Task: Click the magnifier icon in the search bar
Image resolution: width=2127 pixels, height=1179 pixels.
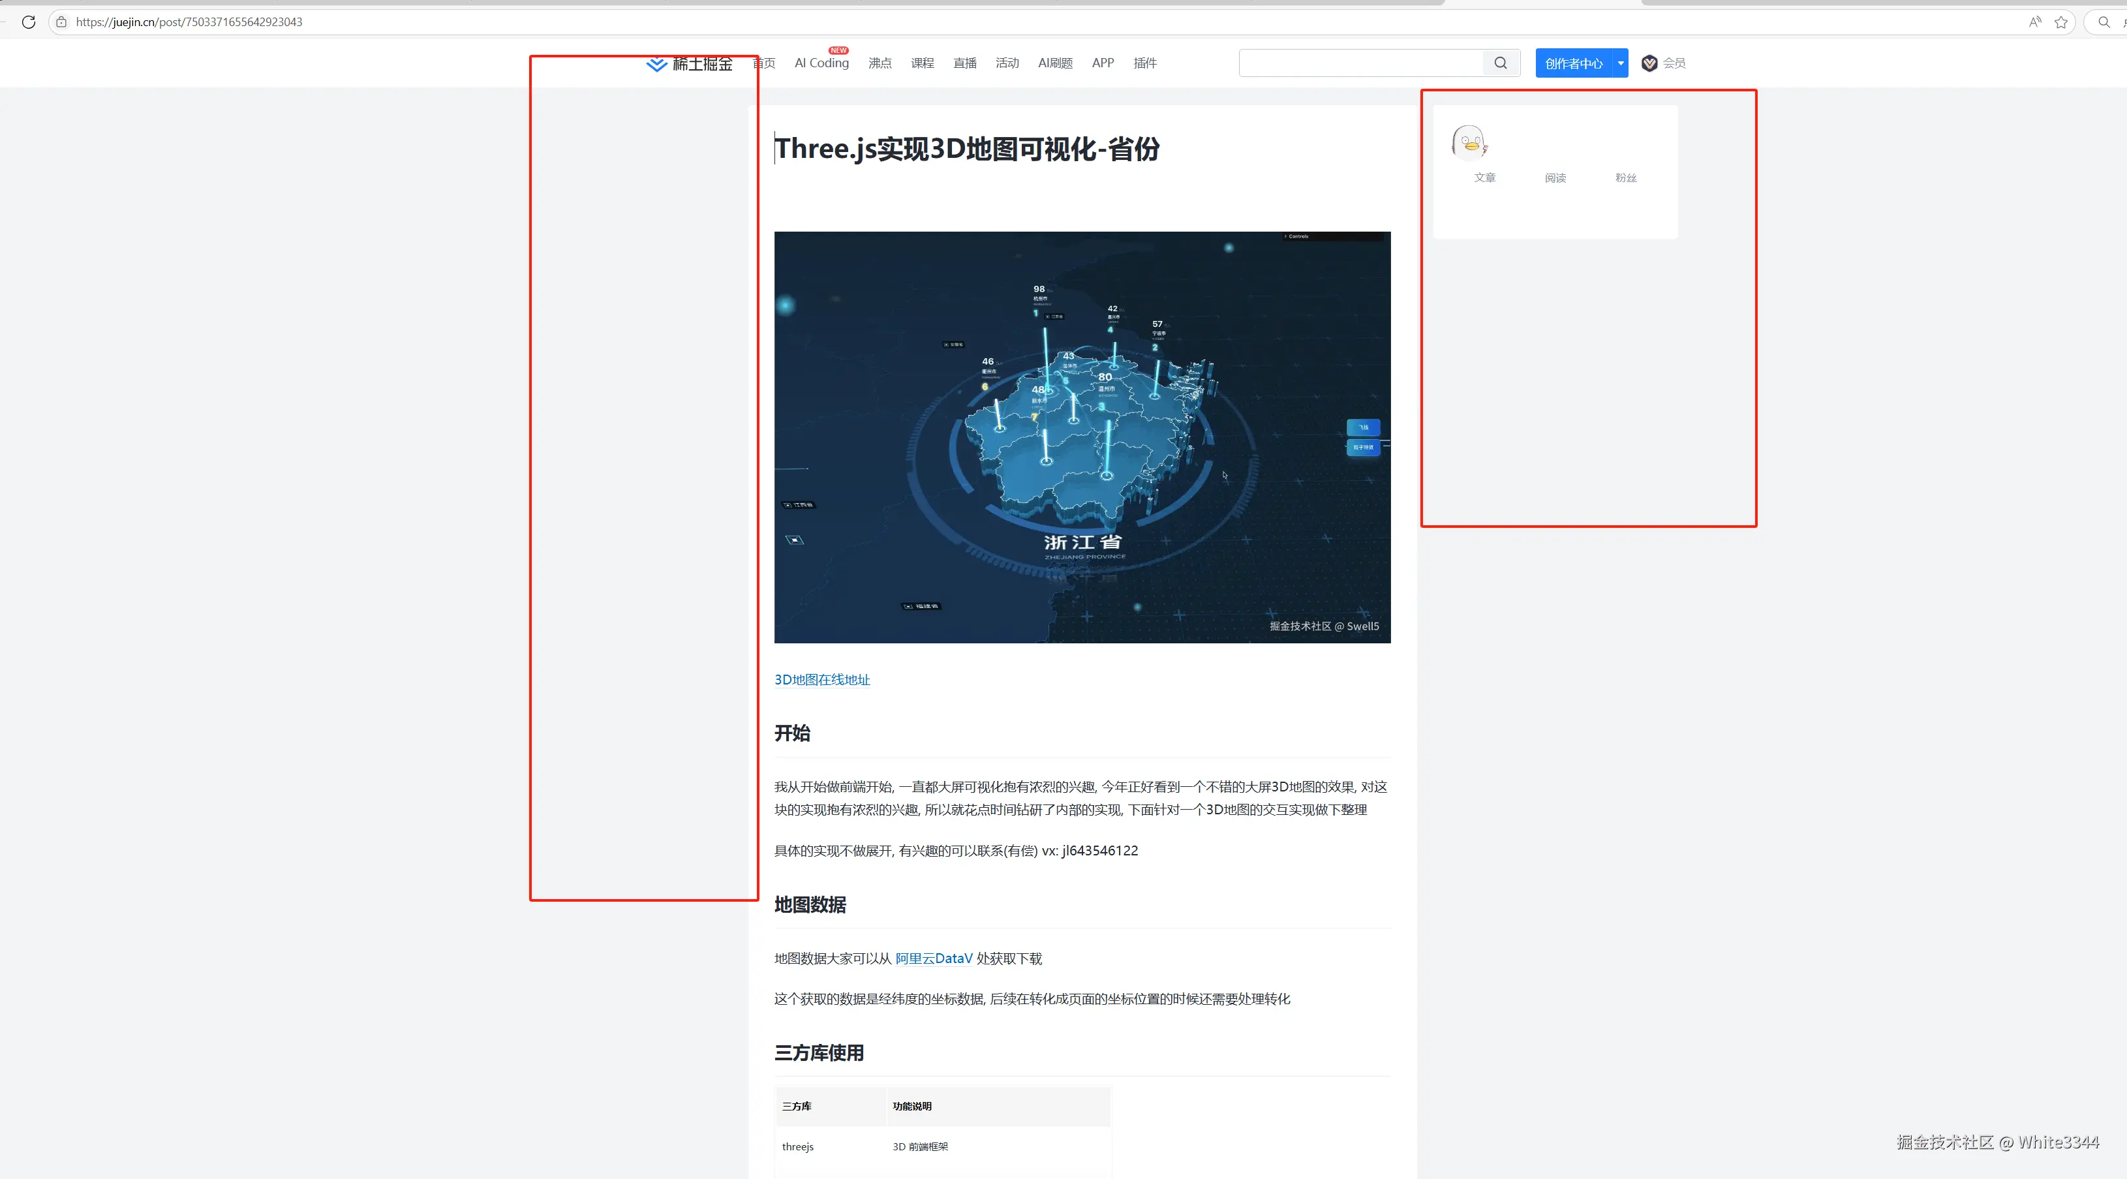Action: tap(1500, 63)
